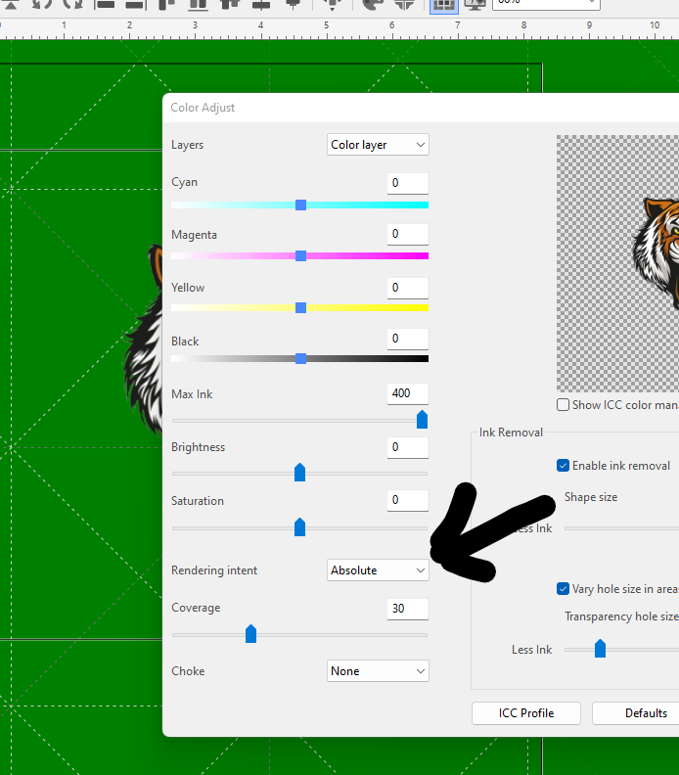Click the ICC Profile button
The image size is (679, 775).
click(525, 713)
